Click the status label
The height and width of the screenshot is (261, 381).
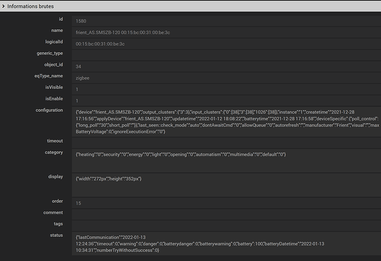[x=56, y=235]
